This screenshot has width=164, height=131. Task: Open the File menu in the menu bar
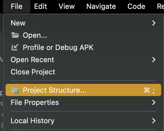point(17,6)
